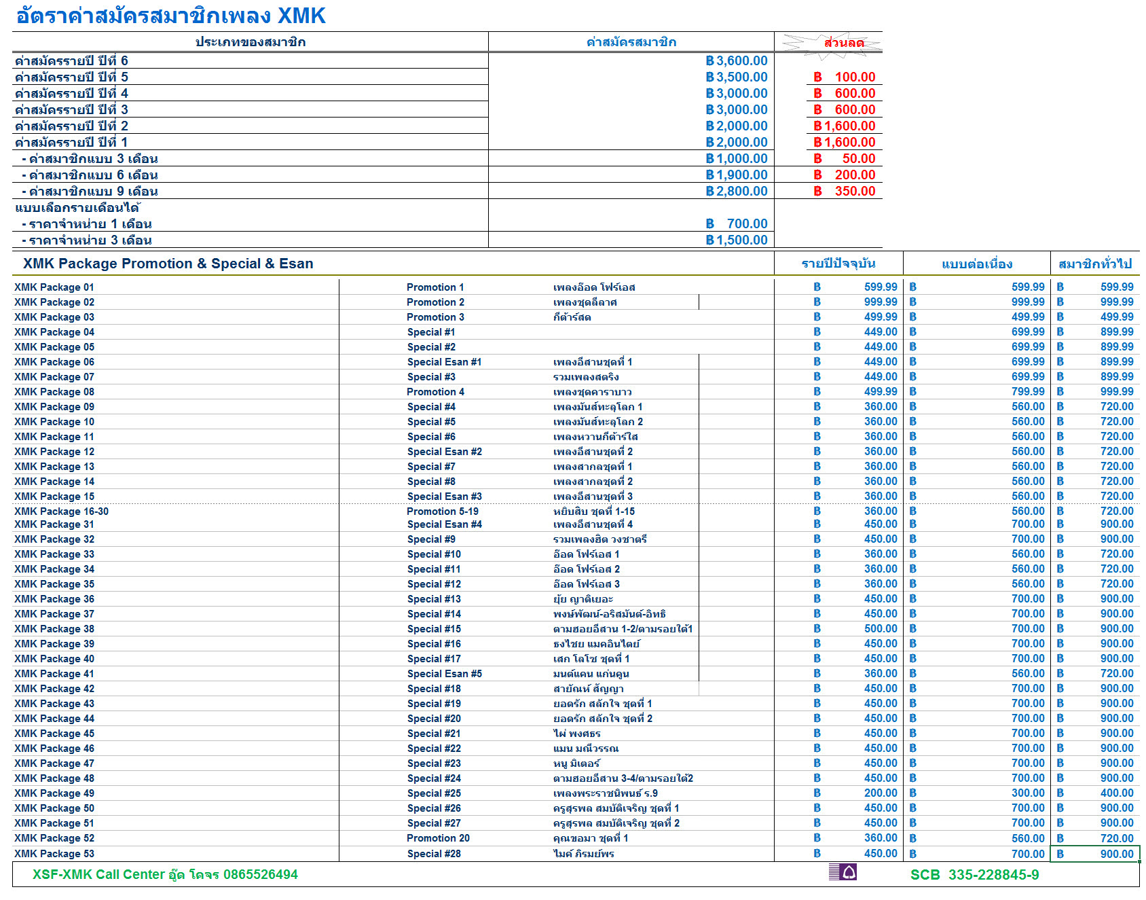1146x900 pixels.
Task: Select the "SCB 335-228845-9" account number
Action: pyautogui.click(x=974, y=875)
